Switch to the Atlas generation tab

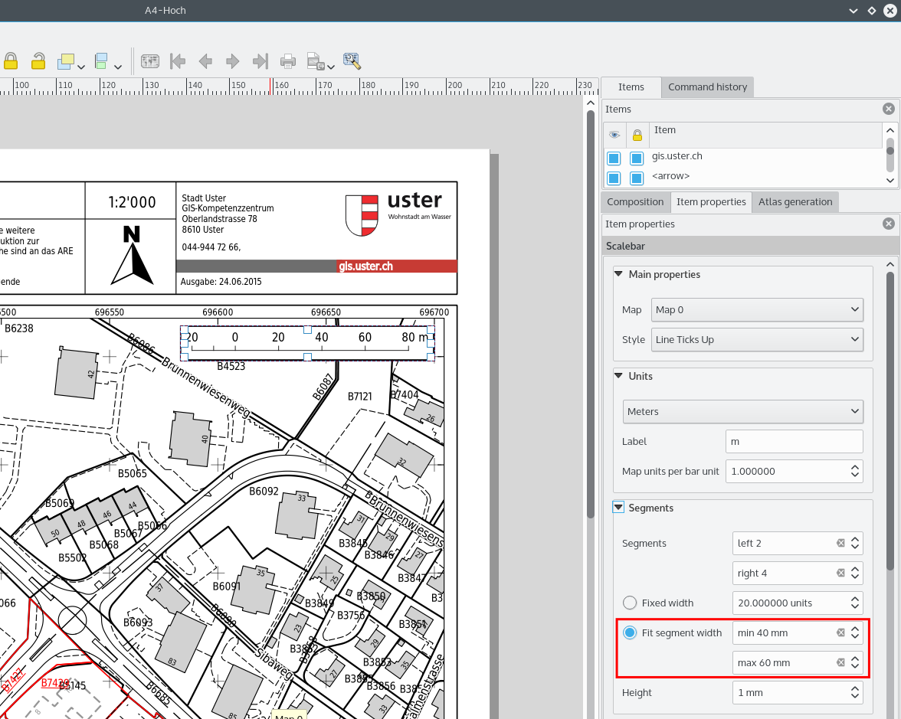[795, 202]
